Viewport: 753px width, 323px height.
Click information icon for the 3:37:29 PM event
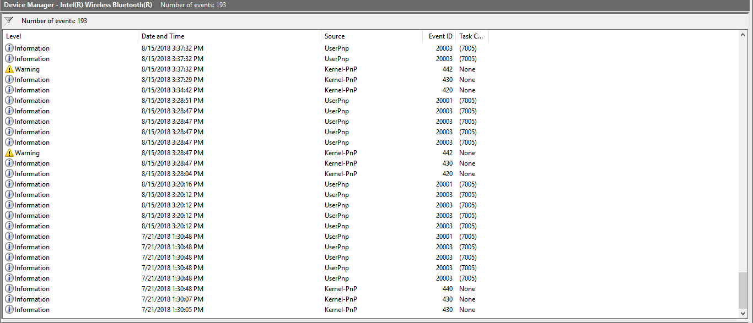pyautogui.click(x=9, y=80)
